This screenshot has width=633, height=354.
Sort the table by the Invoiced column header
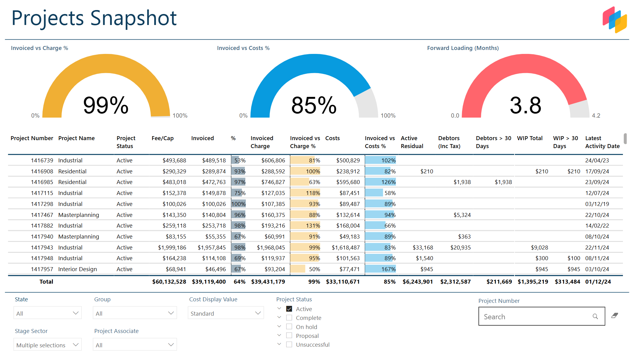click(202, 138)
